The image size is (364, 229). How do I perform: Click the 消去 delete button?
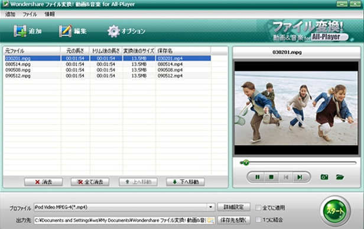pos(43,182)
